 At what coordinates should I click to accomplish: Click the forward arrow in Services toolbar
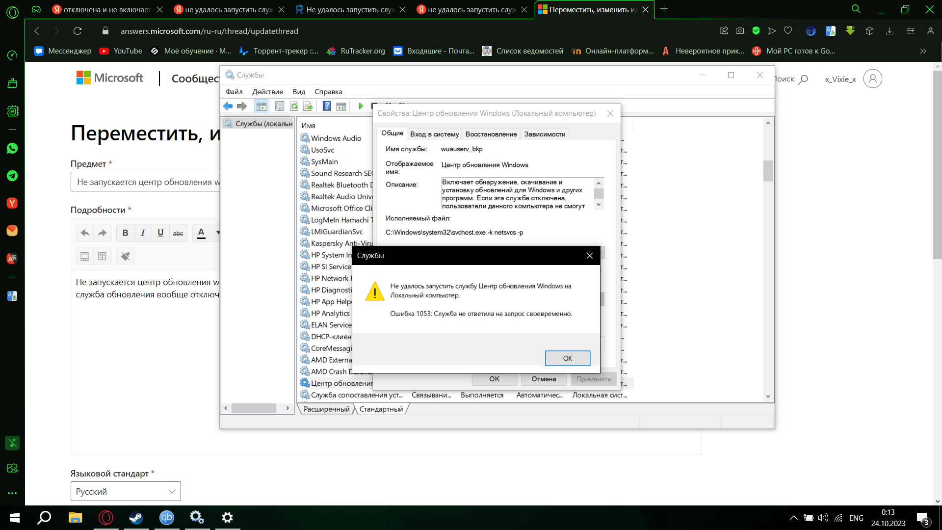(x=242, y=106)
